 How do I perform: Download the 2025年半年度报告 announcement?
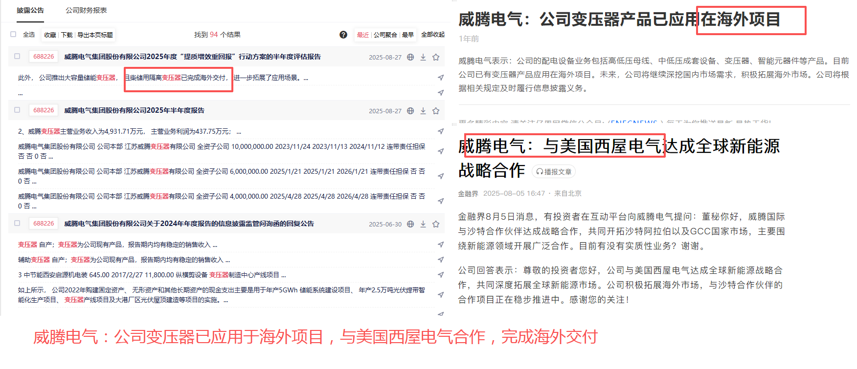pos(423,111)
